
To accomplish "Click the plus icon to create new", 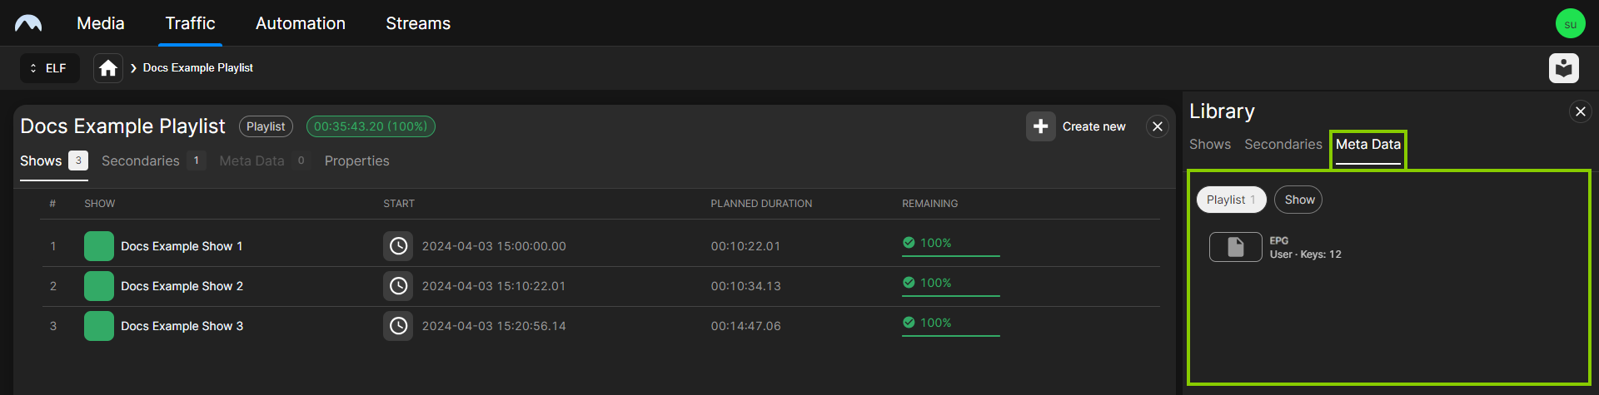I will (x=1040, y=126).
